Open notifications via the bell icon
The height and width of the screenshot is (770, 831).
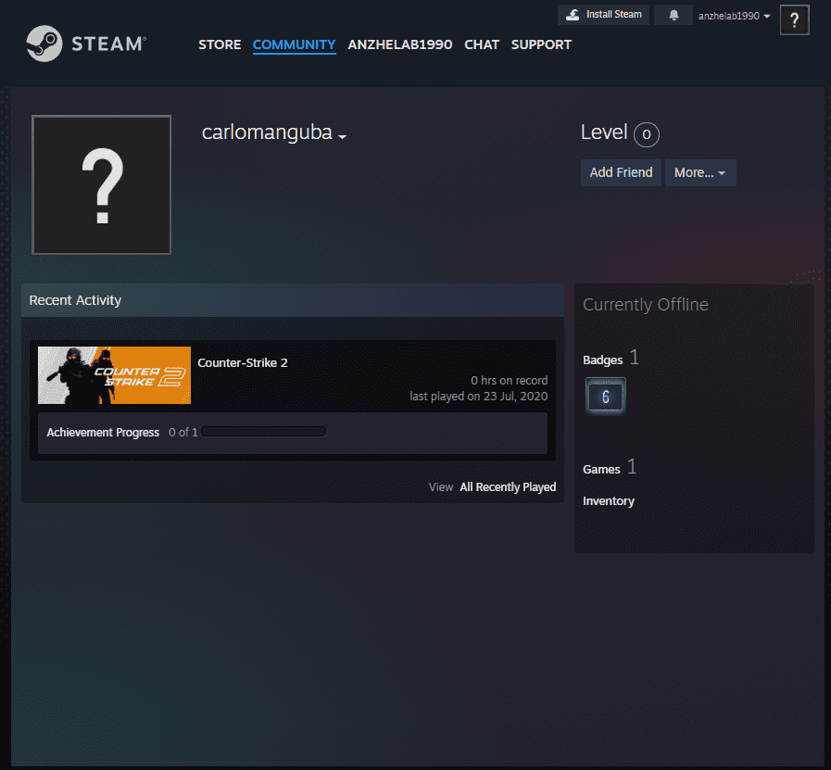(673, 15)
